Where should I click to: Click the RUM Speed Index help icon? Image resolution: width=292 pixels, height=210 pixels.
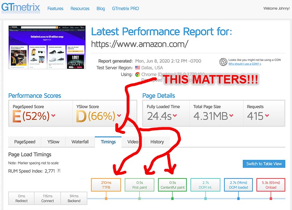[59, 170]
